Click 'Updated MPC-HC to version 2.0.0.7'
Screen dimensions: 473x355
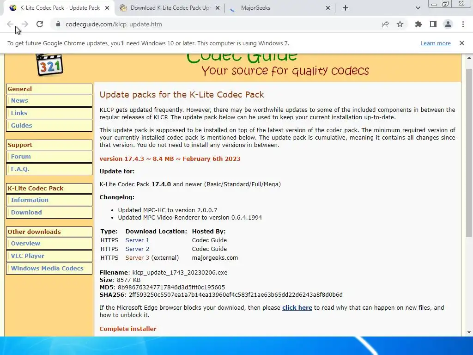click(x=167, y=210)
